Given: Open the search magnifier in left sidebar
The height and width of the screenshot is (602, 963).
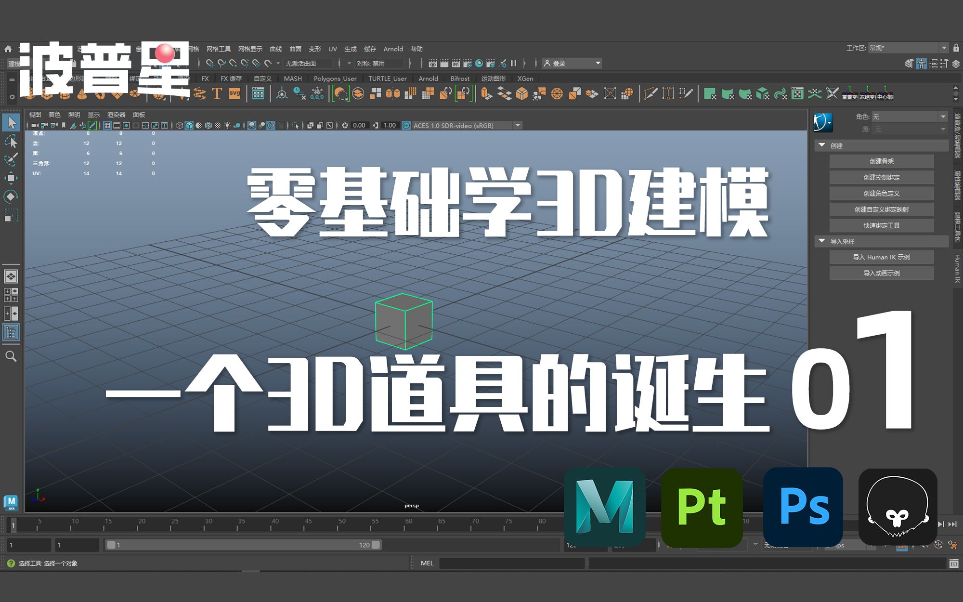Looking at the screenshot, I should coord(11,356).
